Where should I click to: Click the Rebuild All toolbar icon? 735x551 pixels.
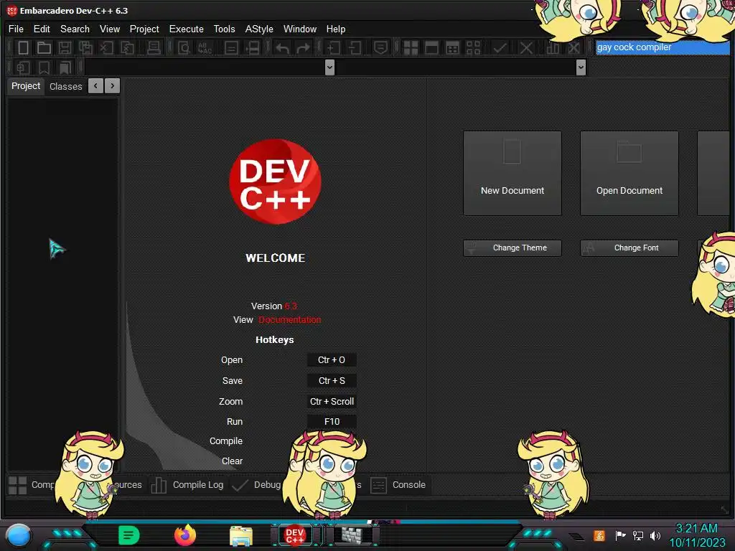point(474,47)
